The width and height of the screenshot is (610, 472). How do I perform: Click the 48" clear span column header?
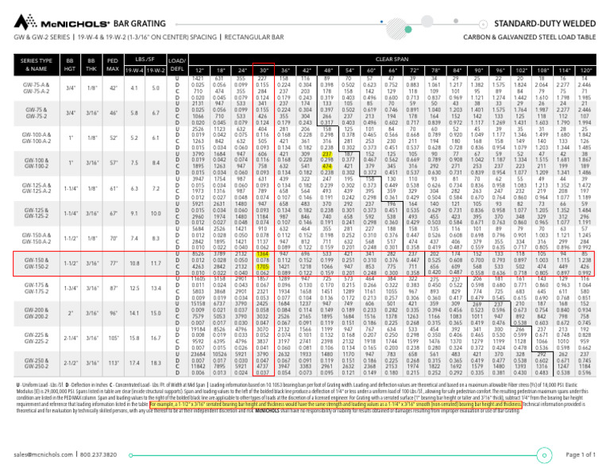click(328, 71)
